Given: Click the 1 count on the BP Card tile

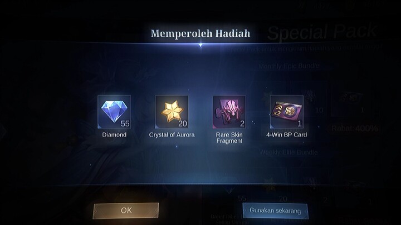Looking at the screenshot, I should coord(300,124).
